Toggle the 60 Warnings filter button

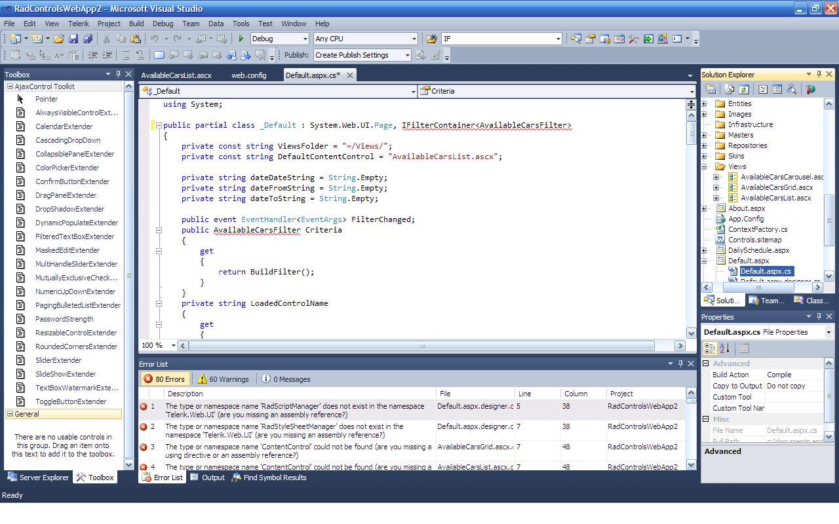pos(223,379)
